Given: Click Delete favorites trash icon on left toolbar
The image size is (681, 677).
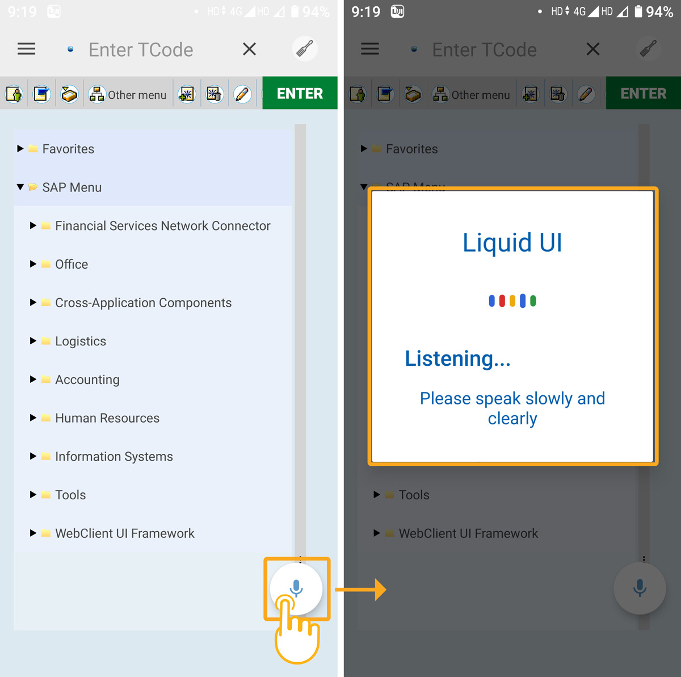Looking at the screenshot, I should coord(215,94).
